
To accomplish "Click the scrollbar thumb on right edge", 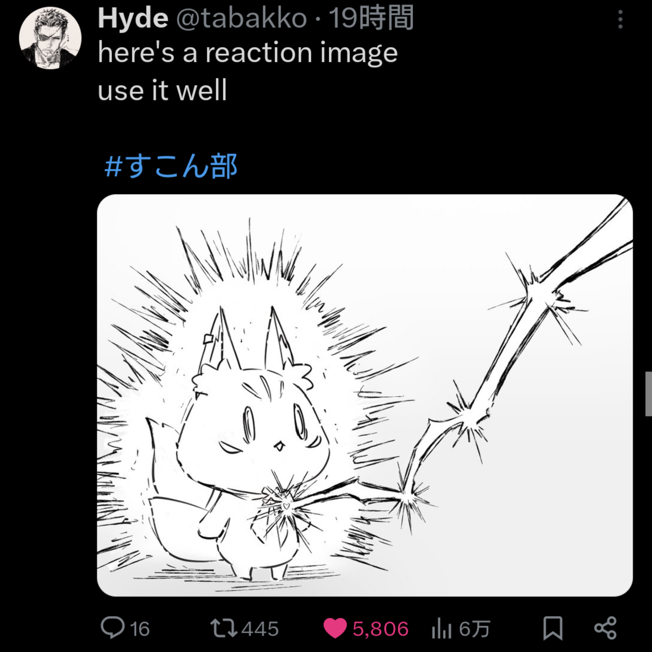I will 648,394.
